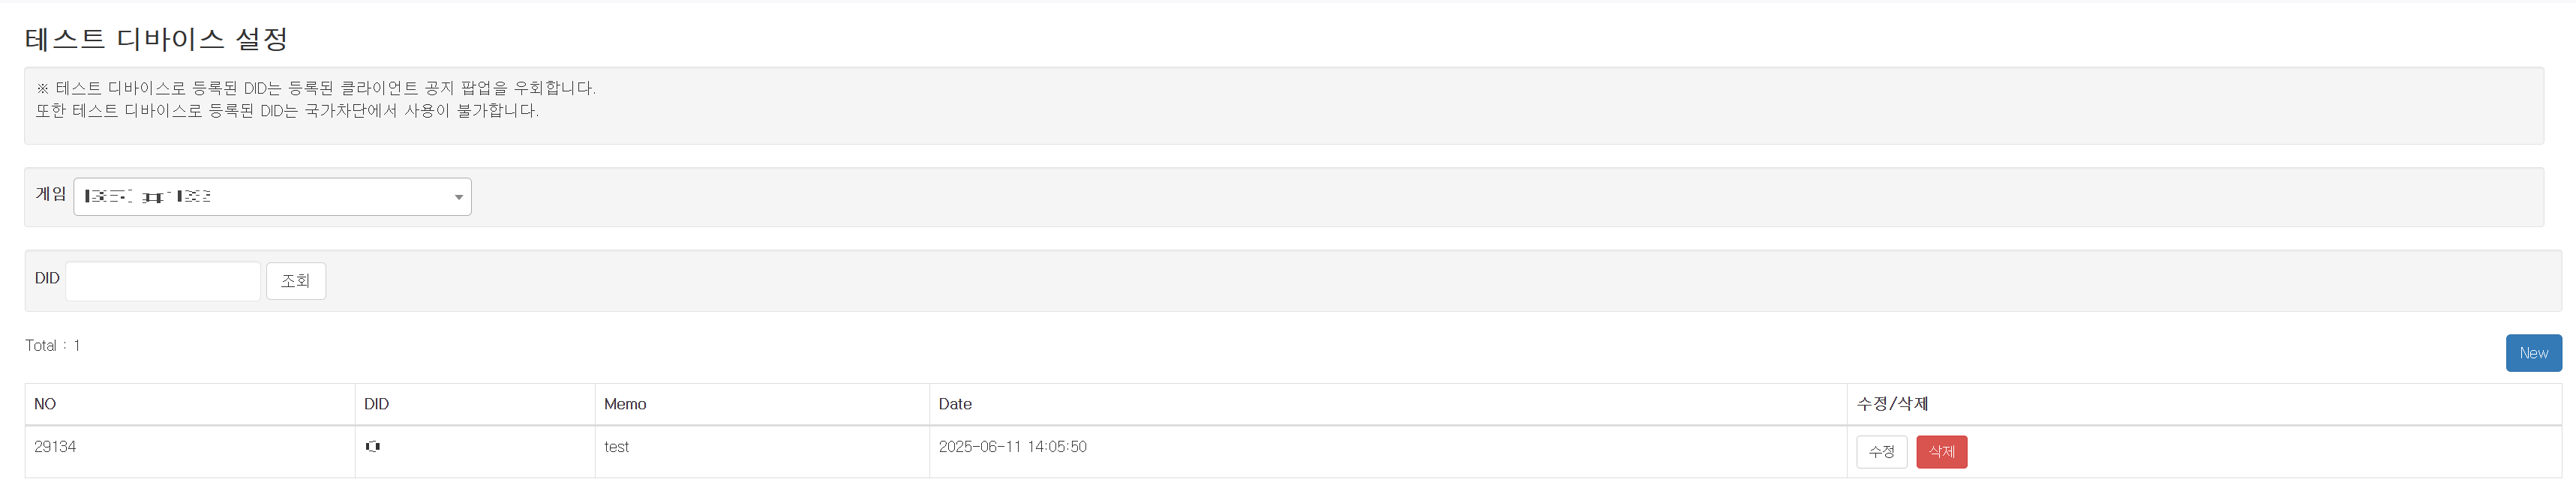
Task: Click the "Total : 1" count text
Action: point(53,345)
